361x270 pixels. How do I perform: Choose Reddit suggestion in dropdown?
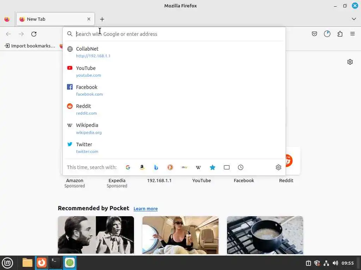[174, 110]
